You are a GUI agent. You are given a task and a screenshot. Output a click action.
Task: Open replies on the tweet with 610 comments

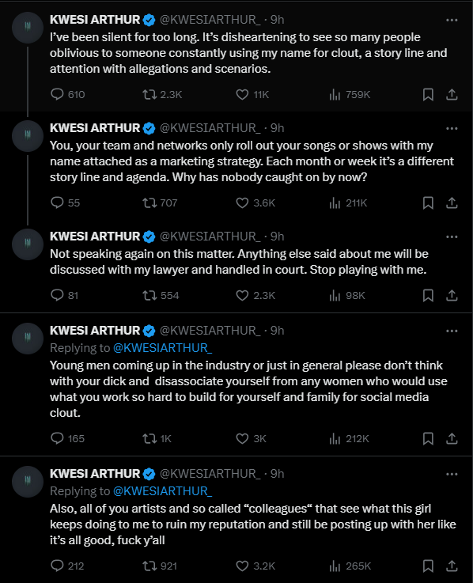pos(68,94)
